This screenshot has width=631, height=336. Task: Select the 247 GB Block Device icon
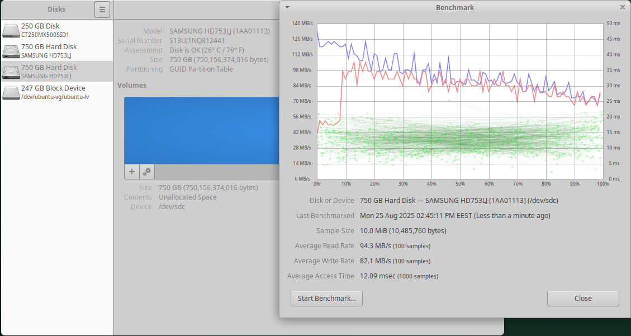tap(11, 92)
